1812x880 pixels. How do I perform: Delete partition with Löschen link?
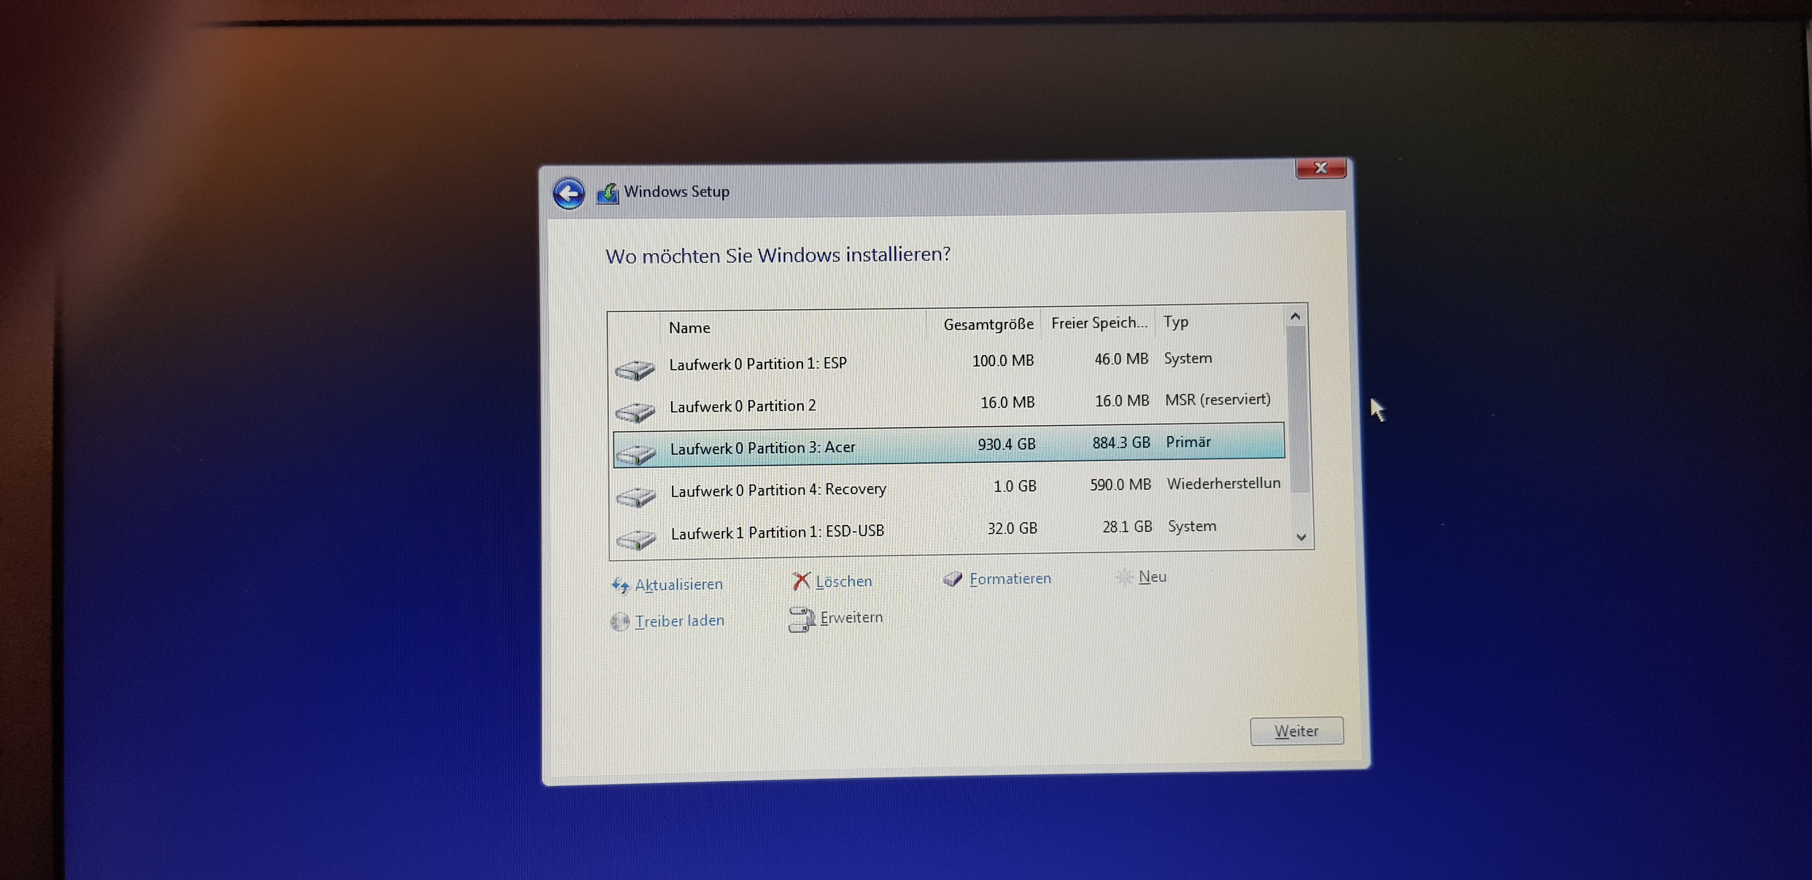[x=844, y=581]
